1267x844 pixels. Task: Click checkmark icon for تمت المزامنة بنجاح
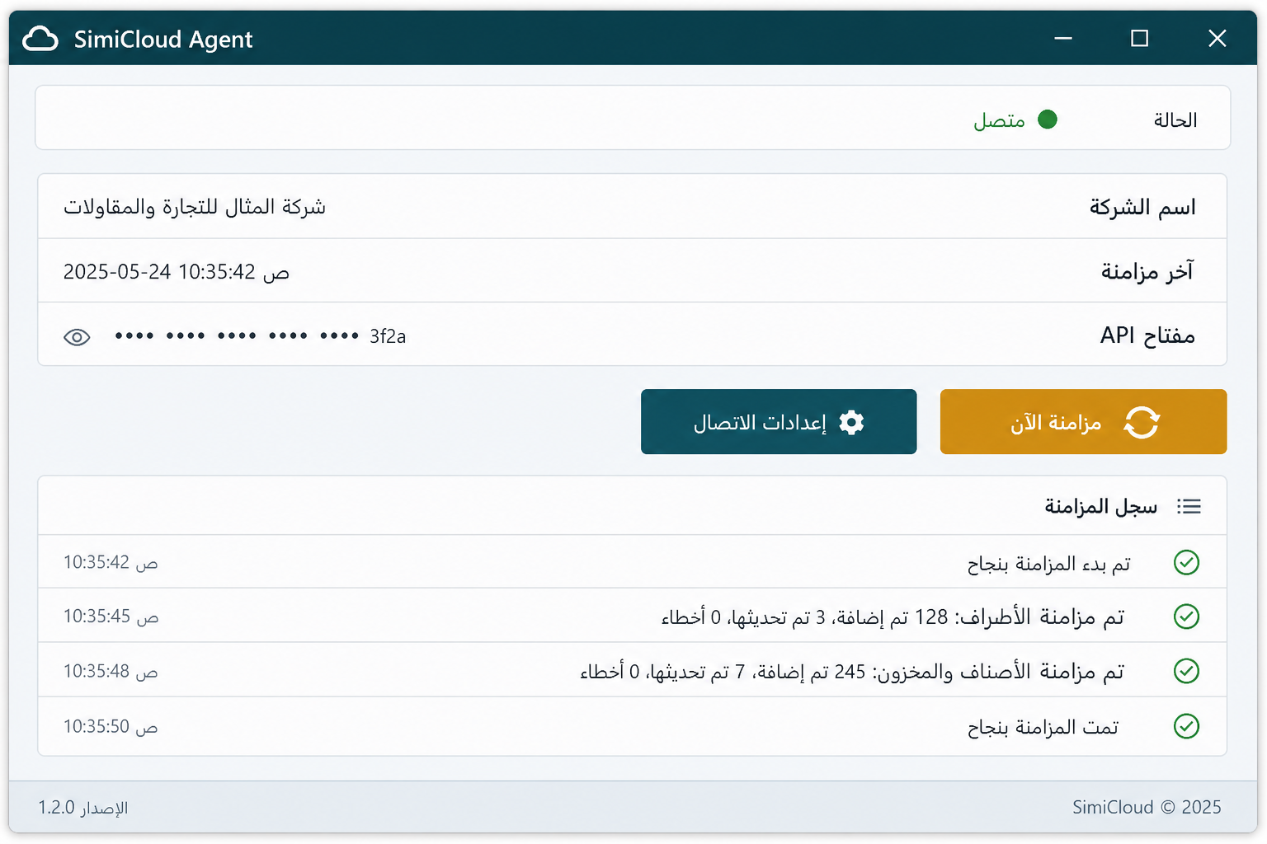[1186, 726]
